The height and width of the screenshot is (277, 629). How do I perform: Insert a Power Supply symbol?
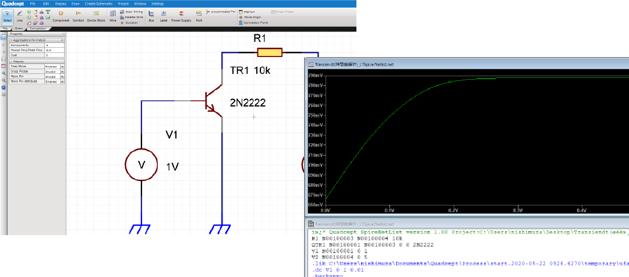tap(181, 15)
